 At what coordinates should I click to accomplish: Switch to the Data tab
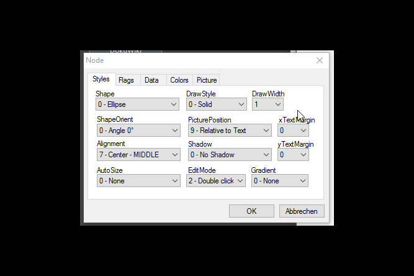click(151, 80)
